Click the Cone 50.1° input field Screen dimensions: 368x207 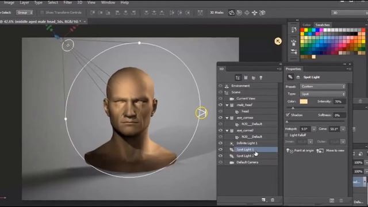(335, 129)
